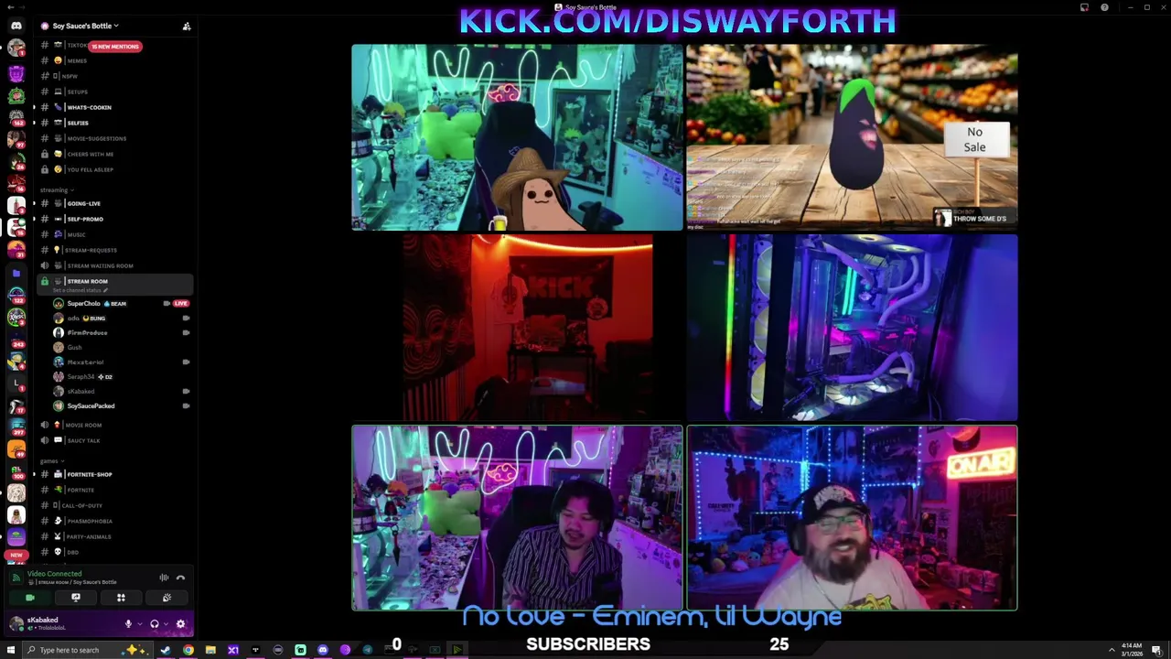Viewport: 1171px width, 659px height.
Task: Open the nsfw text channel
Action: [114, 76]
